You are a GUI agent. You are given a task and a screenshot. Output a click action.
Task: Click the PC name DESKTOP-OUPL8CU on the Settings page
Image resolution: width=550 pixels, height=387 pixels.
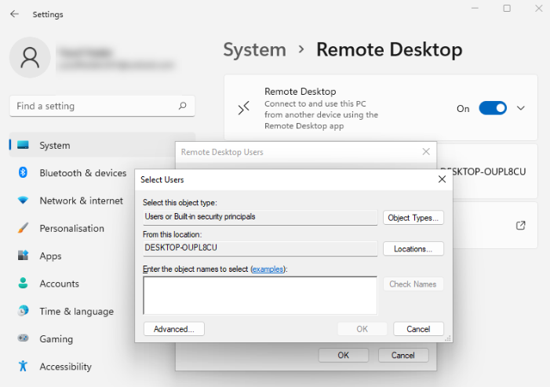click(483, 172)
